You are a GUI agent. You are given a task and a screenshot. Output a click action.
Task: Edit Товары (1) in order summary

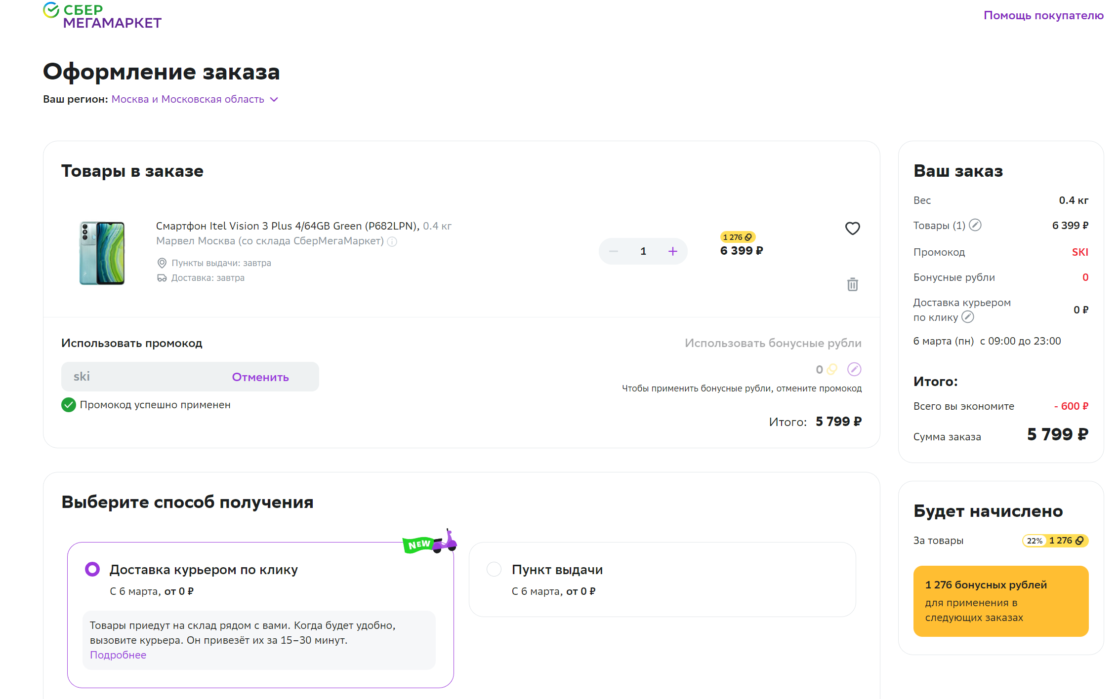975,225
